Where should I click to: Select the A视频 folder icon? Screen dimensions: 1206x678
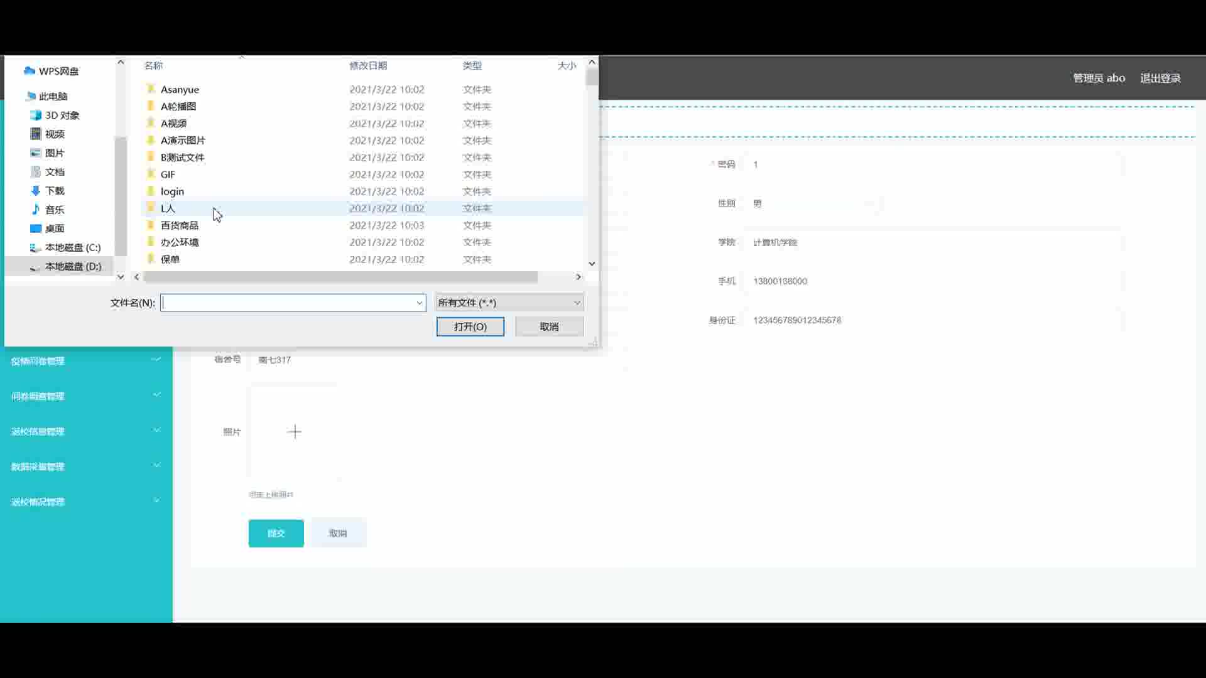pyautogui.click(x=151, y=123)
